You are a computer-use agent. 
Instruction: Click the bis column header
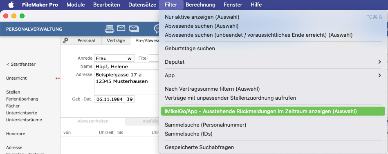click(120, 132)
